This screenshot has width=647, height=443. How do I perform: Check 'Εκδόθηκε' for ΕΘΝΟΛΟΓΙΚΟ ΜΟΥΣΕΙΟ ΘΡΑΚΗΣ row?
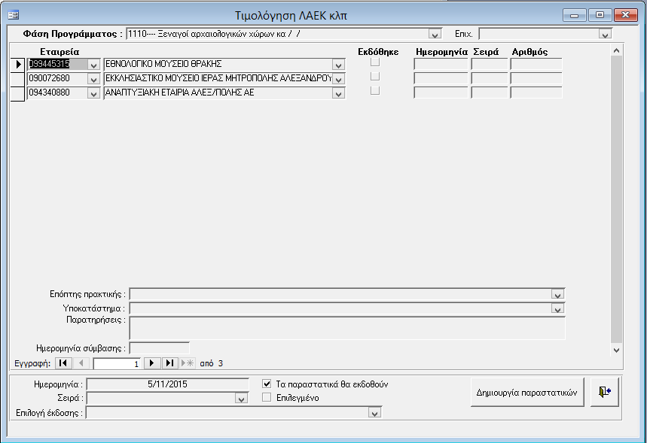point(375,62)
